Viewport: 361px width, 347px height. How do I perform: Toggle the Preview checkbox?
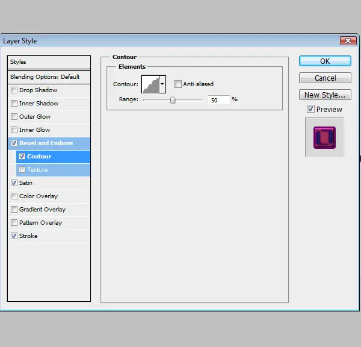(310, 109)
